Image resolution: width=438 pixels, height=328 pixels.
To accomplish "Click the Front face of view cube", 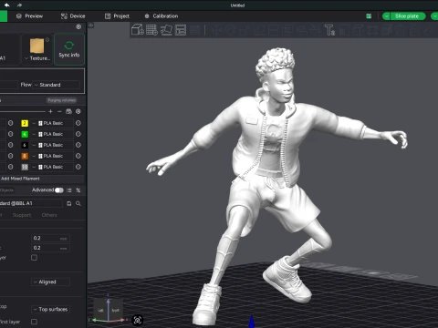I will (x=115, y=311).
